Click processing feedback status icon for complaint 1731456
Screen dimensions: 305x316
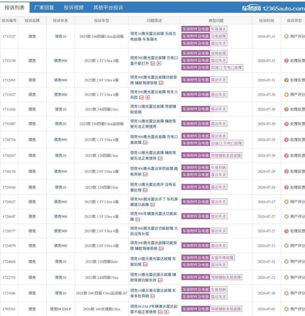[x=286, y=109]
